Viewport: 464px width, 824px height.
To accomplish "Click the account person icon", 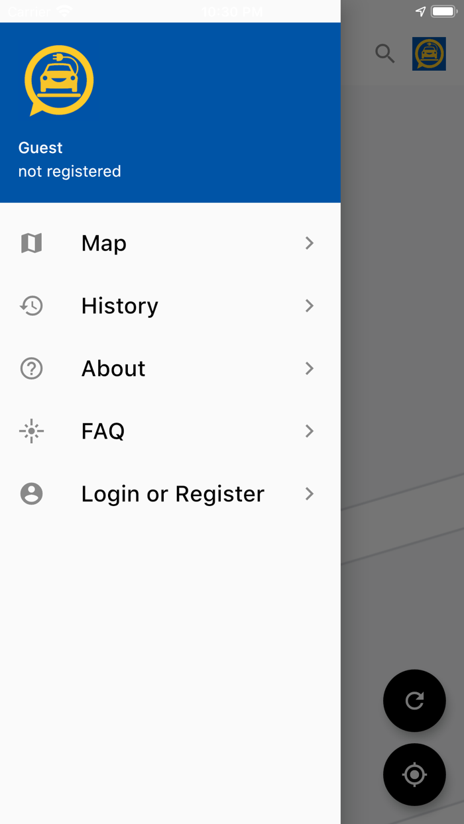I will click(x=31, y=493).
